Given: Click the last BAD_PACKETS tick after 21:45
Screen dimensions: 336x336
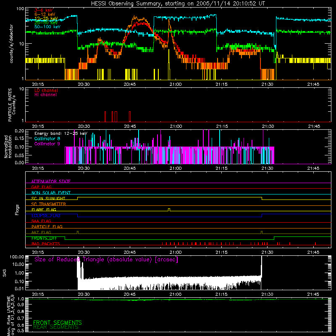Looking at the screenshot, I should (x=315, y=244).
